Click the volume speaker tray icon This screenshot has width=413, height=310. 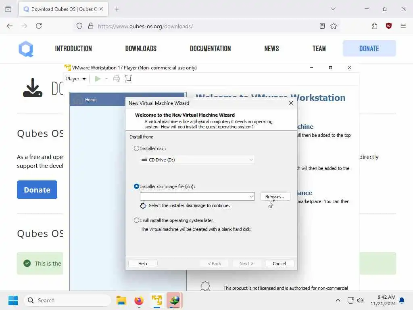coord(360,300)
